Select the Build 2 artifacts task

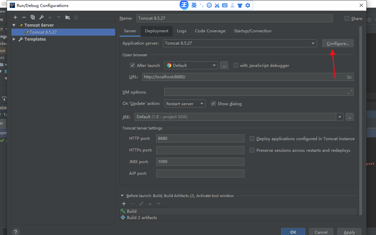(x=239, y=218)
